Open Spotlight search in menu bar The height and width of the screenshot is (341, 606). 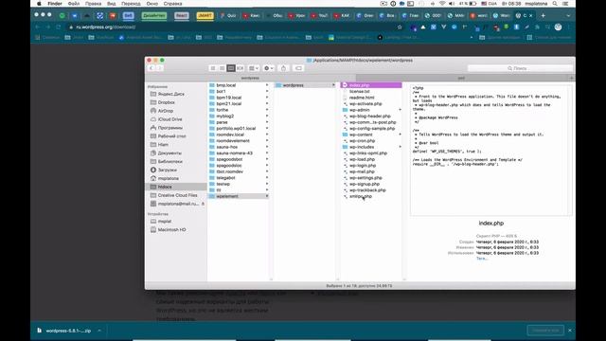point(555,4)
